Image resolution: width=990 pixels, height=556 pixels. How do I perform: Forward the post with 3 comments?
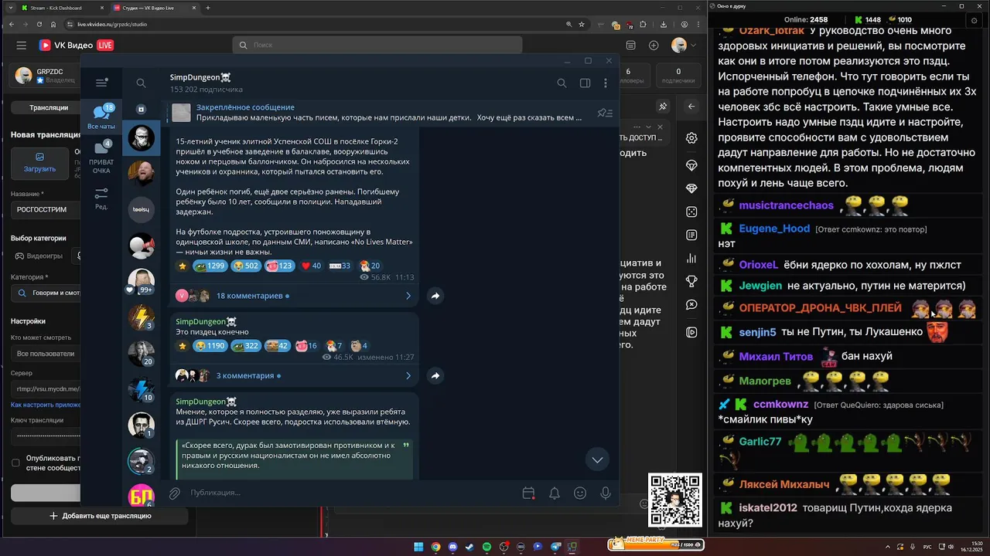[x=435, y=376]
